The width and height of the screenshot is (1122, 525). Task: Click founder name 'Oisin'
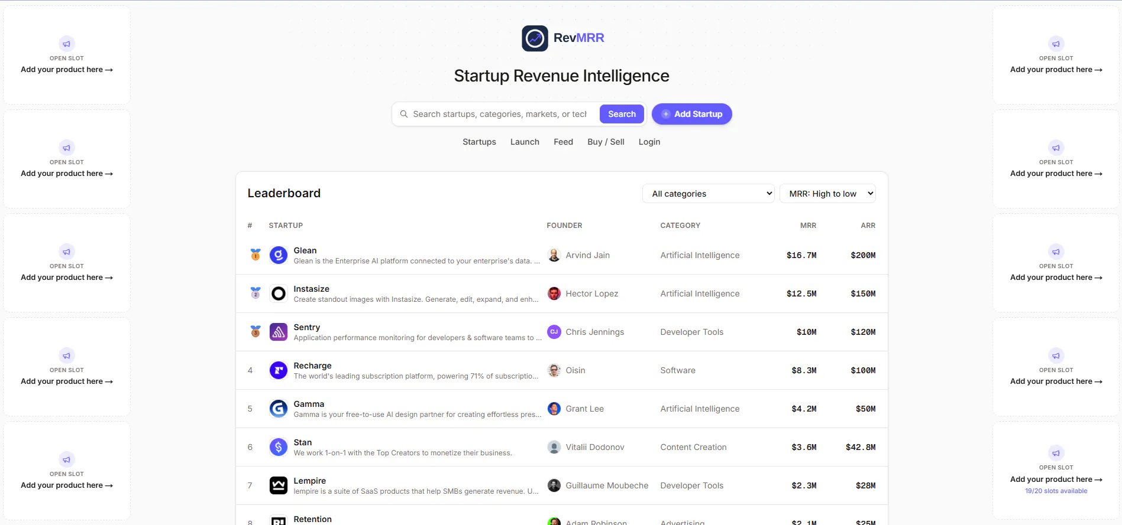click(575, 370)
